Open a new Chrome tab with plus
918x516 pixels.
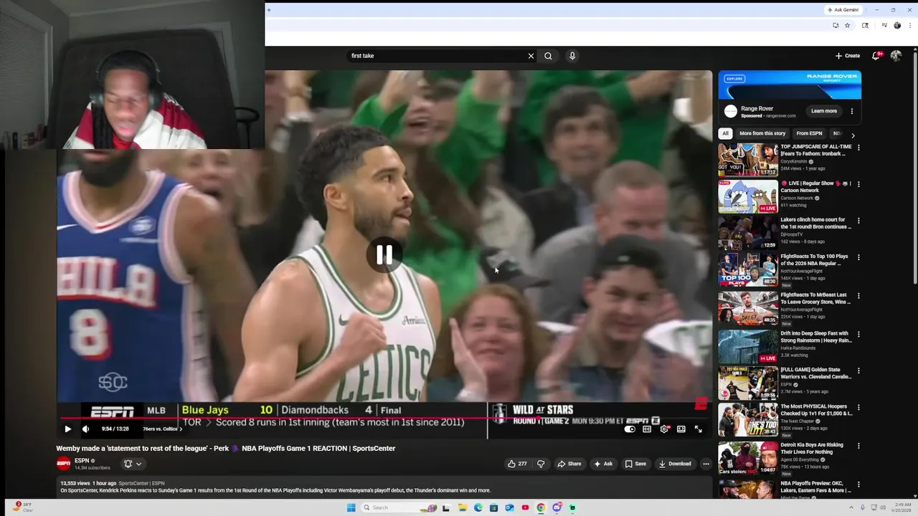pyautogui.click(x=269, y=10)
